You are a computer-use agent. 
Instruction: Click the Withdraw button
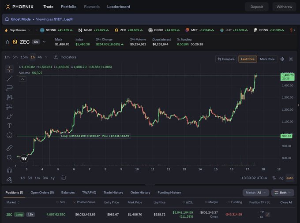[x=284, y=7]
